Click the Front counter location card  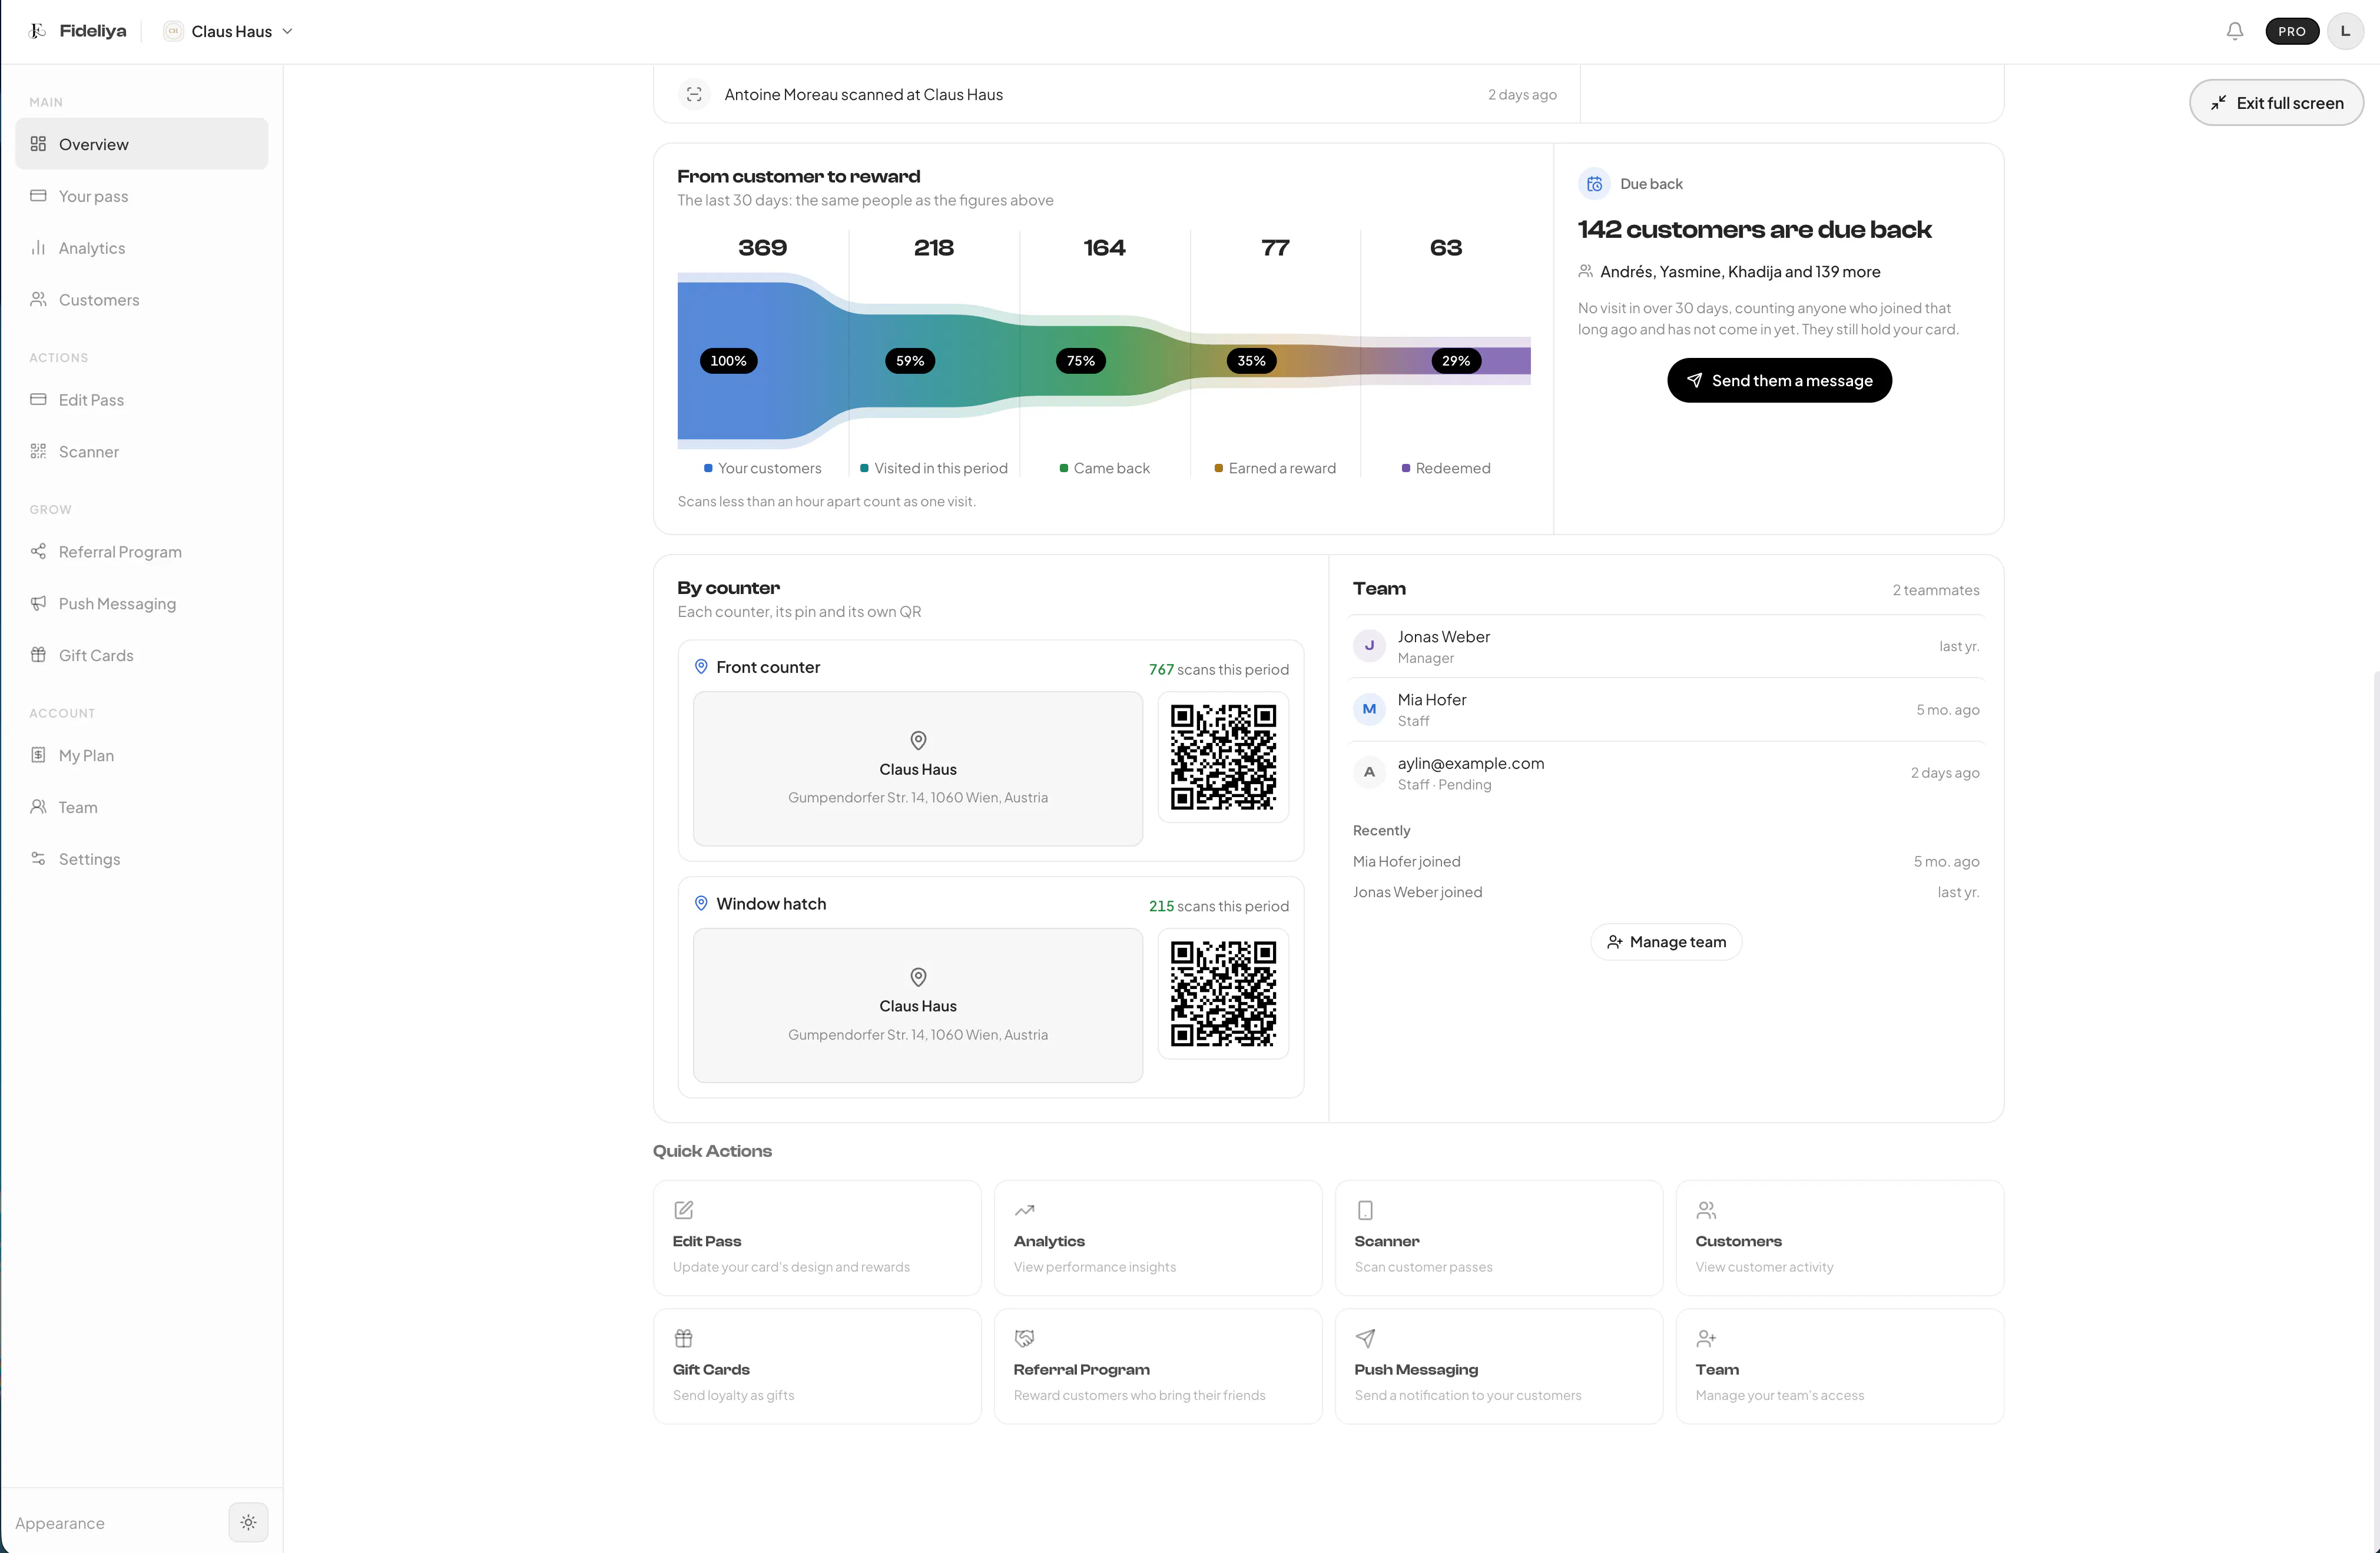[918, 769]
